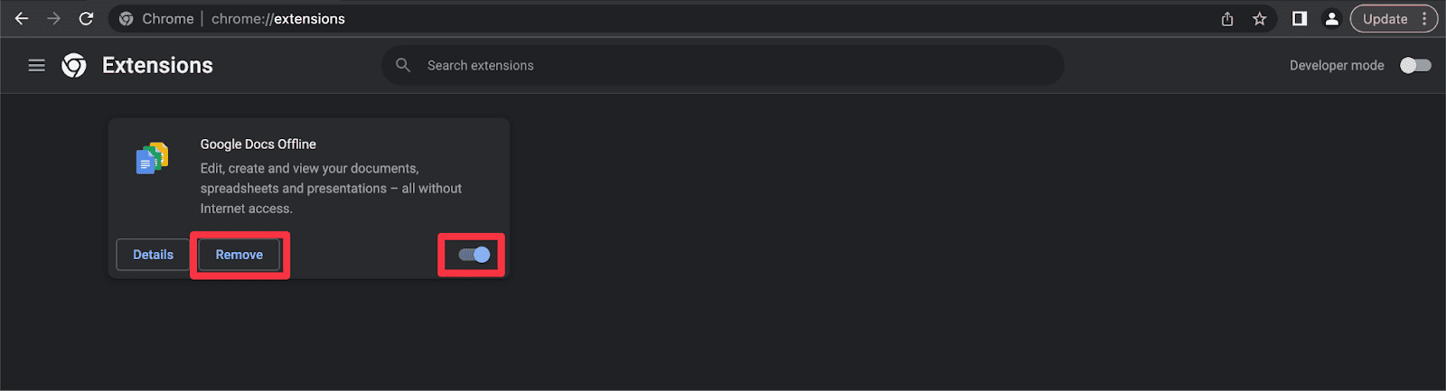Reload the extensions page

click(x=86, y=18)
